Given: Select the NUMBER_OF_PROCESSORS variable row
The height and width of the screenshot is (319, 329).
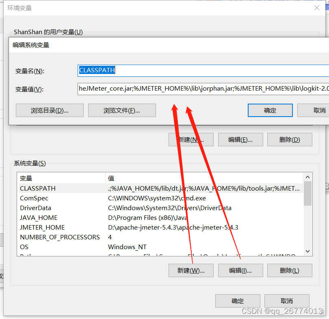Looking at the screenshot, I should pos(161,237).
